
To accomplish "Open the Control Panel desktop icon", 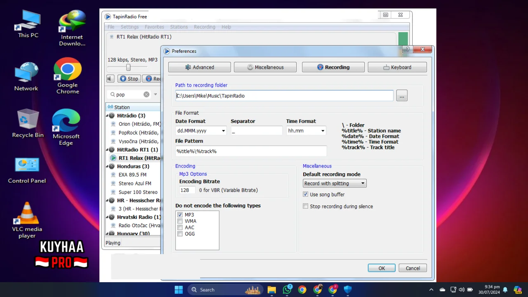I will click(27, 170).
